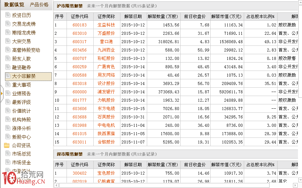Open 涨停分析 sidebar entry

pyautogui.click(x=21, y=128)
